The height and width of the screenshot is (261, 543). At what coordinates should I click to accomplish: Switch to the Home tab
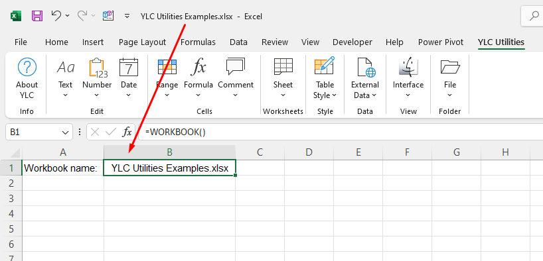tap(56, 42)
